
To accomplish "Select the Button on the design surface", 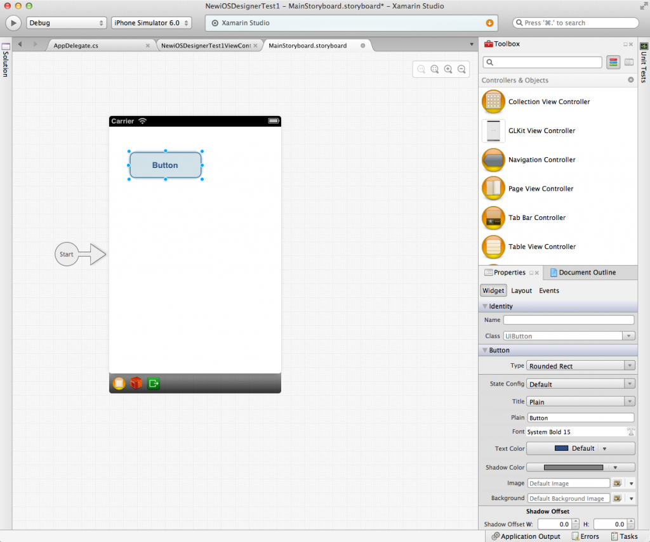I will tap(166, 165).
